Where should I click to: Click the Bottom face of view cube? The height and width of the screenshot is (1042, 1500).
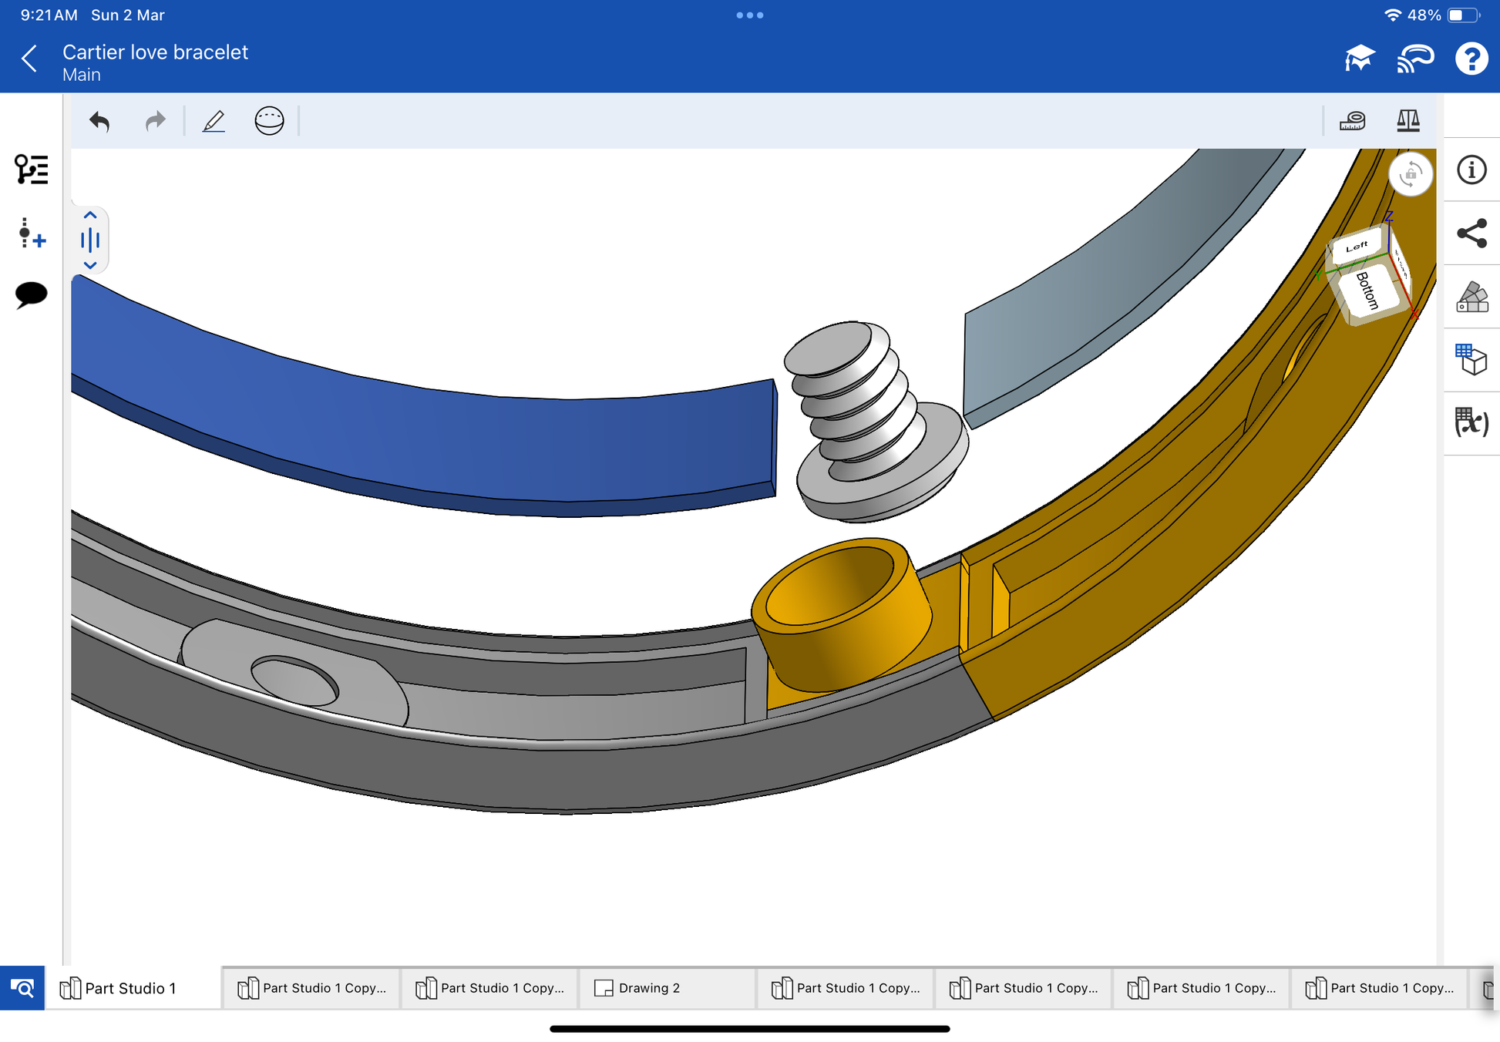pos(1369,292)
